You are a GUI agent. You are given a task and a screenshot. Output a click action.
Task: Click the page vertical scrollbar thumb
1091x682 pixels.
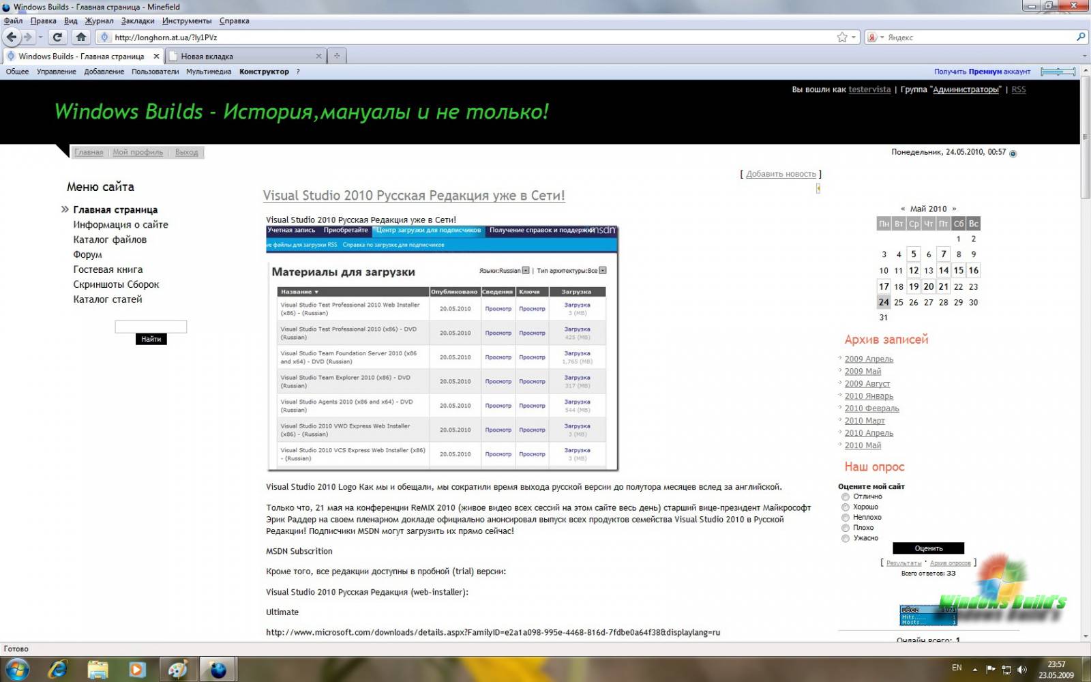coord(1085,138)
